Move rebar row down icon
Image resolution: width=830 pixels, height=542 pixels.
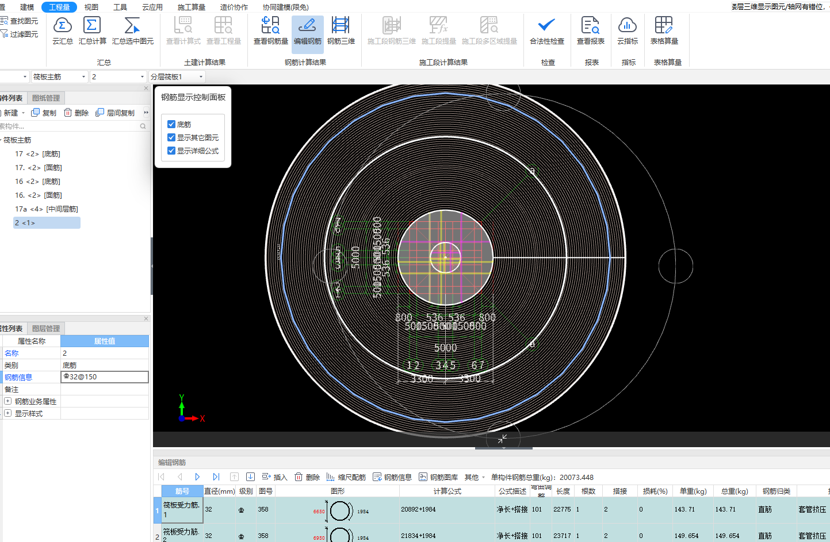point(250,476)
